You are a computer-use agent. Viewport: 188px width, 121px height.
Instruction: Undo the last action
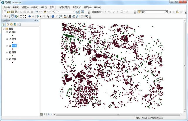37,12
